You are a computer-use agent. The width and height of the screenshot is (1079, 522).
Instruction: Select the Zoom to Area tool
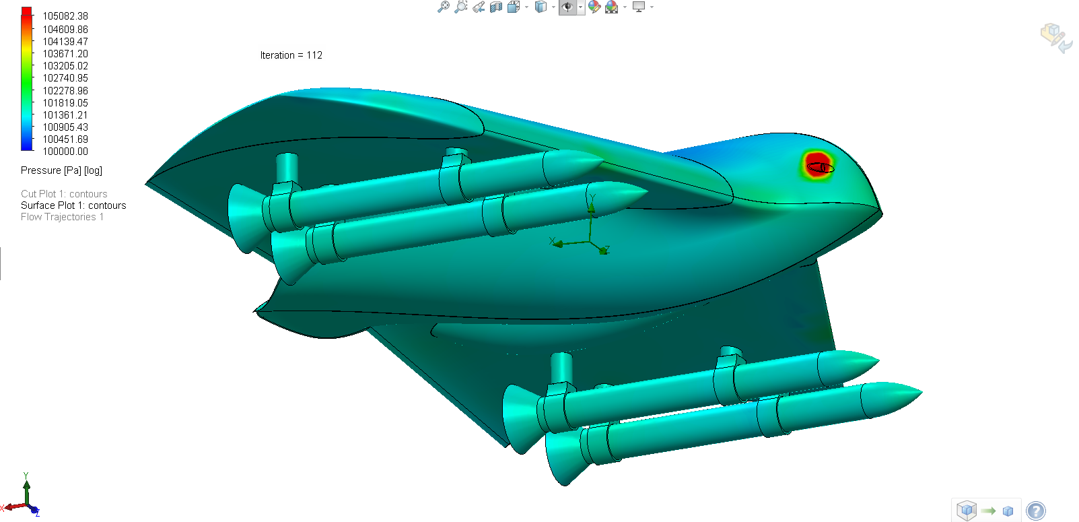460,7
